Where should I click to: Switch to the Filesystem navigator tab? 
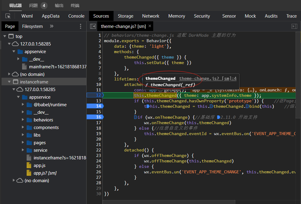[x=32, y=26]
